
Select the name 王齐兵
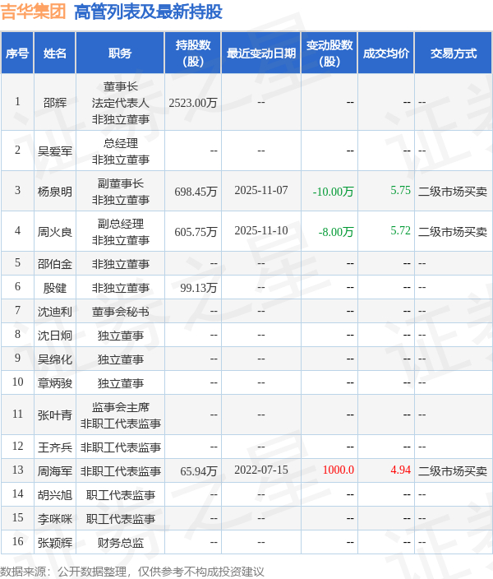pyautogui.click(x=55, y=447)
